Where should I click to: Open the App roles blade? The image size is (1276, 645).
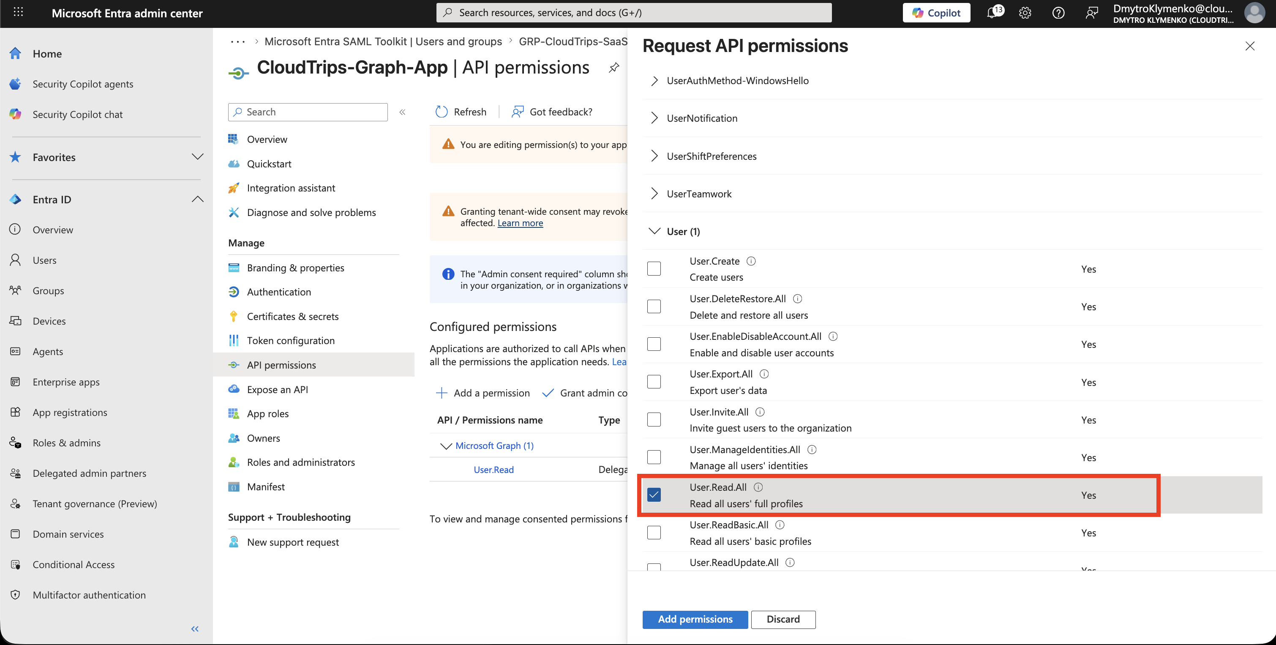[267, 414]
